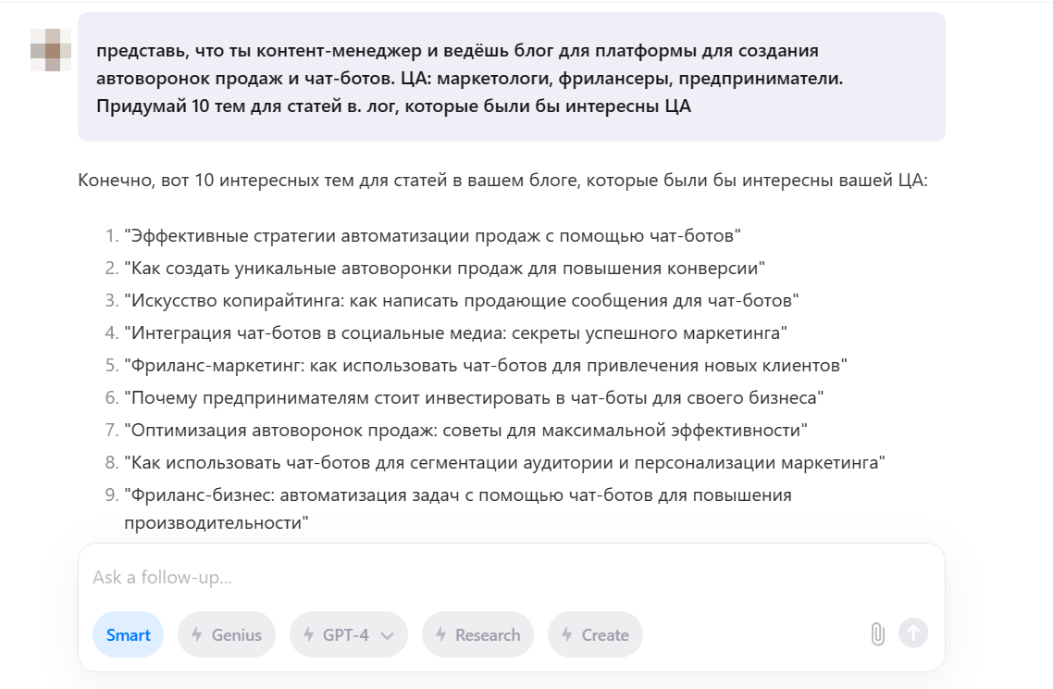
Task: Click the user prompt message bubble
Action: click(x=511, y=78)
